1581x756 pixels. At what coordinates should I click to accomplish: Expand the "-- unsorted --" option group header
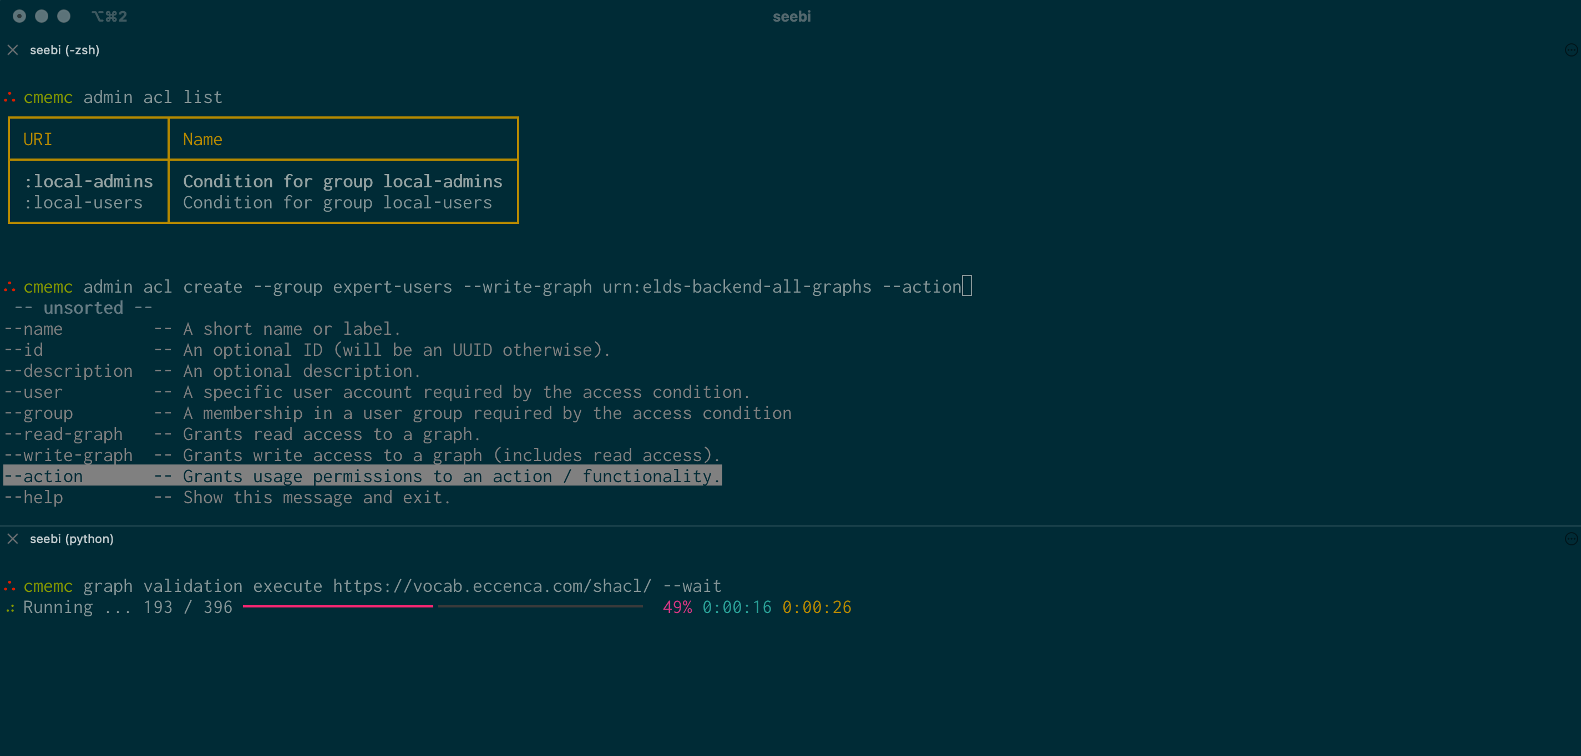[x=83, y=307]
